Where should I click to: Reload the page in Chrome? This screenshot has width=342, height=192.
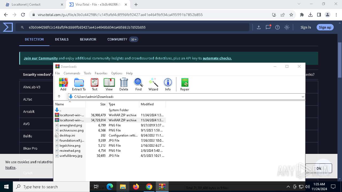(x=23, y=15)
